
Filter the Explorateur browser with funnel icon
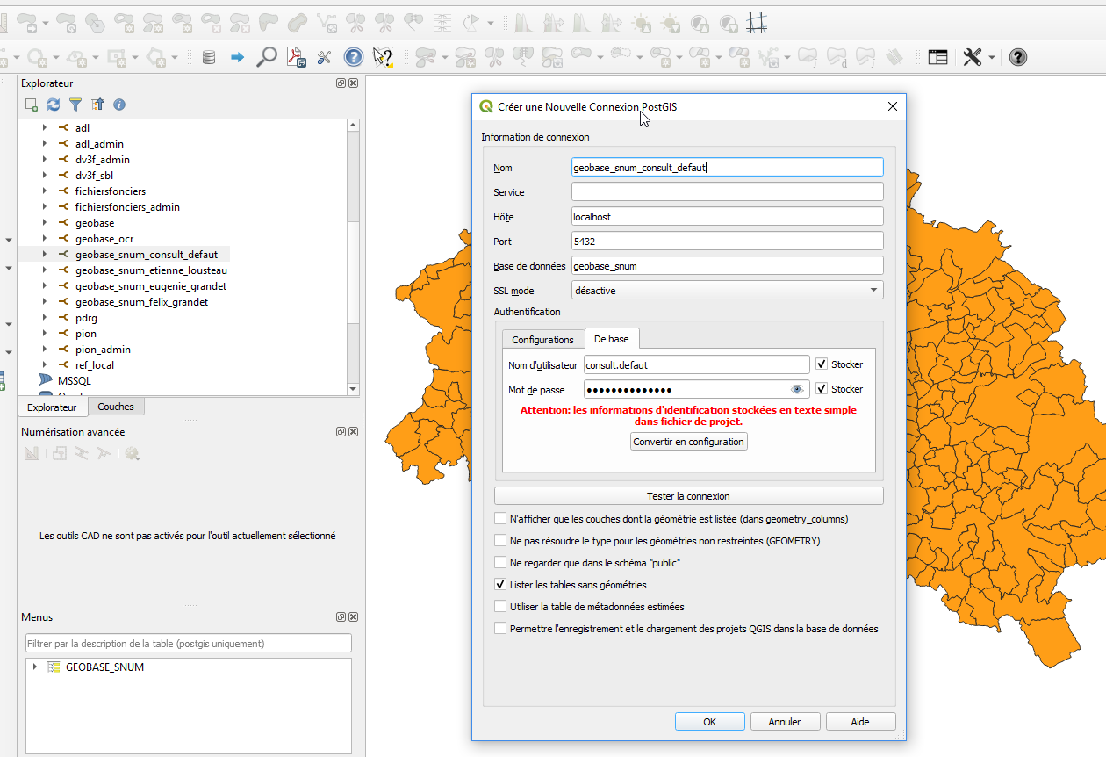[x=75, y=105]
